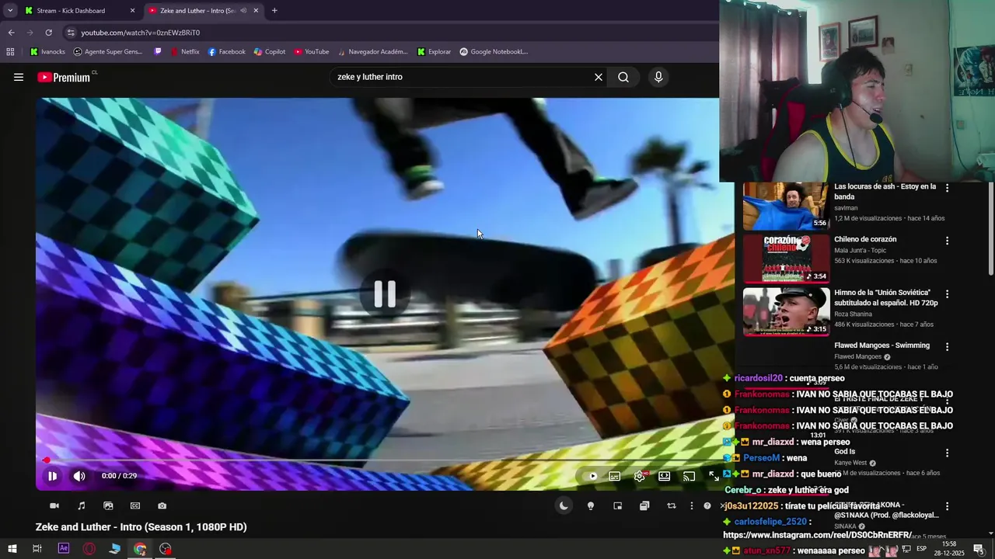
Task: Open options for Flawed Mangoes - Swimming
Action: tap(947, 347)
